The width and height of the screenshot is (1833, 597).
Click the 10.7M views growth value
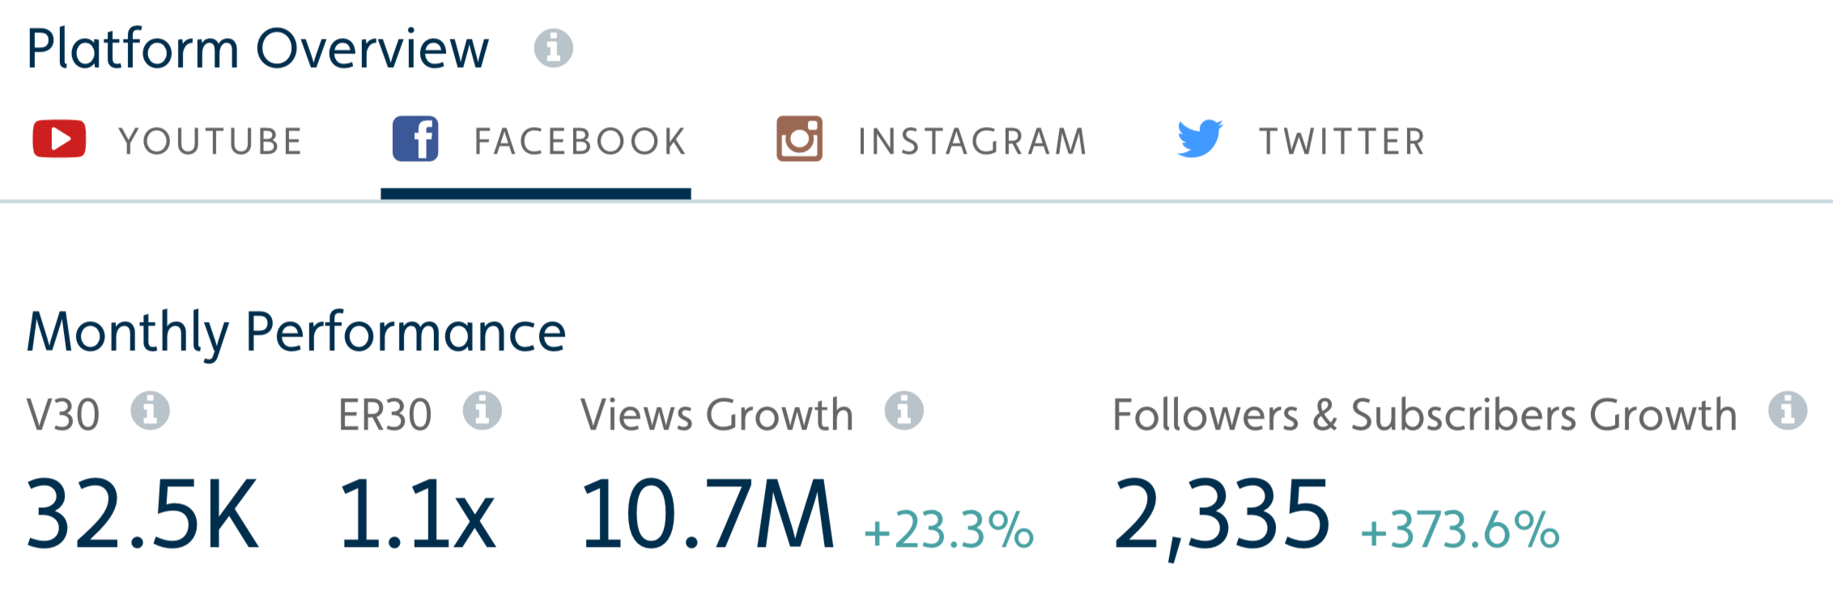pyautogui.click(x=707, y=514)
